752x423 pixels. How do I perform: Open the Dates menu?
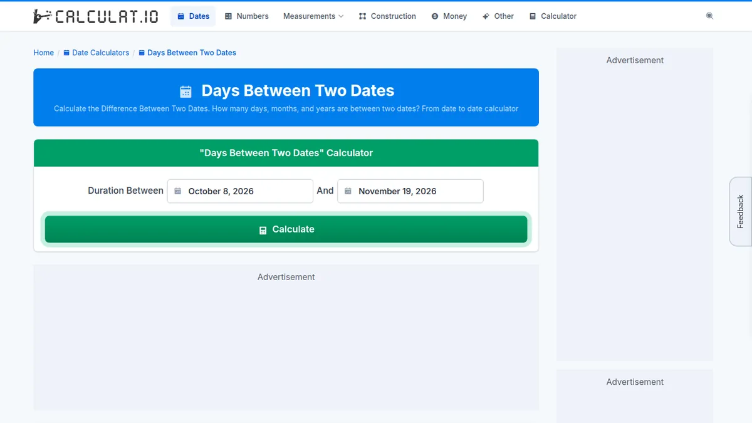click(193, 16)
